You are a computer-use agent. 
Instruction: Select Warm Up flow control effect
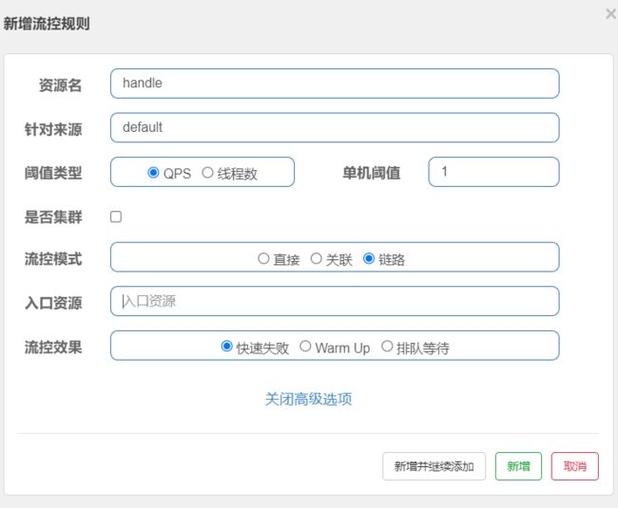pyautogui.click(x=305, y=347)
